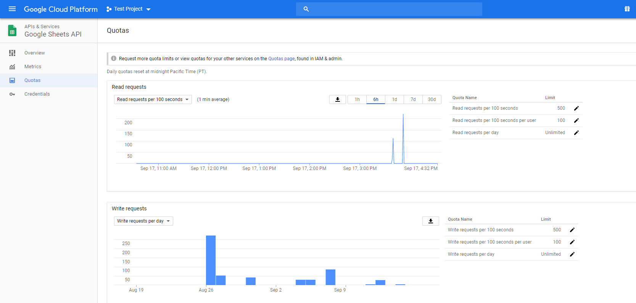636x303 pixels.
Task: Open the hamburger navigation menu
Action: click(x=12, y=9)
